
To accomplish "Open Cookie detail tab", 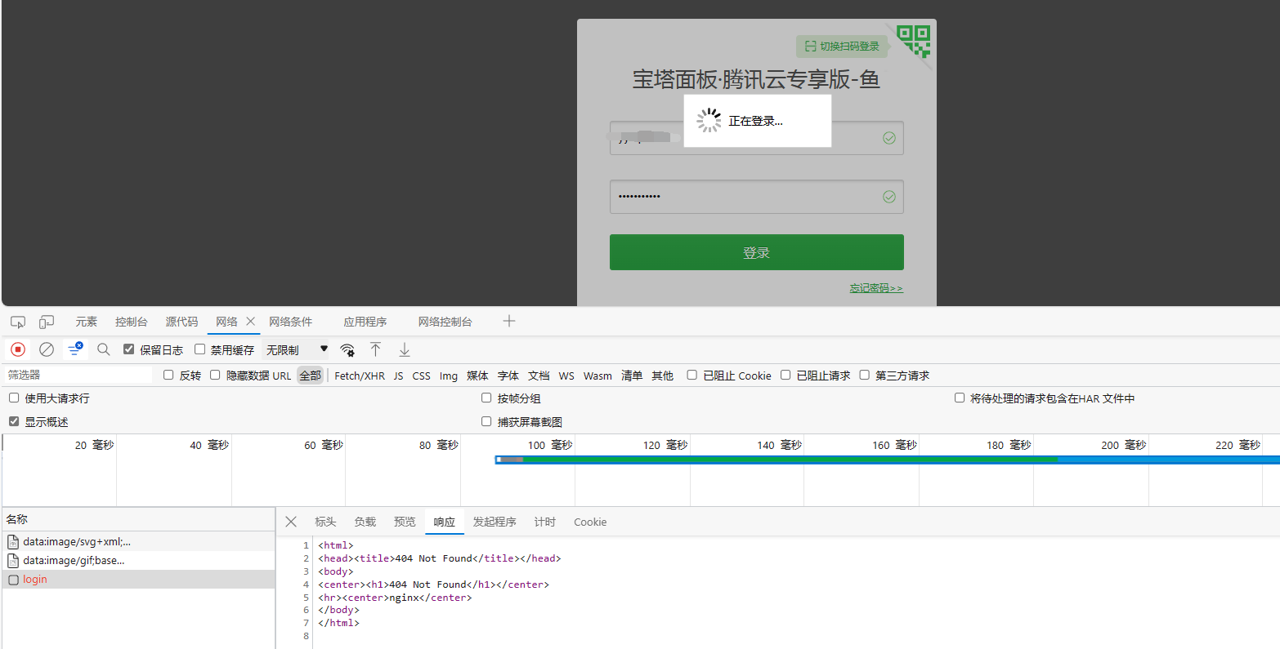I will click(590, 522).
